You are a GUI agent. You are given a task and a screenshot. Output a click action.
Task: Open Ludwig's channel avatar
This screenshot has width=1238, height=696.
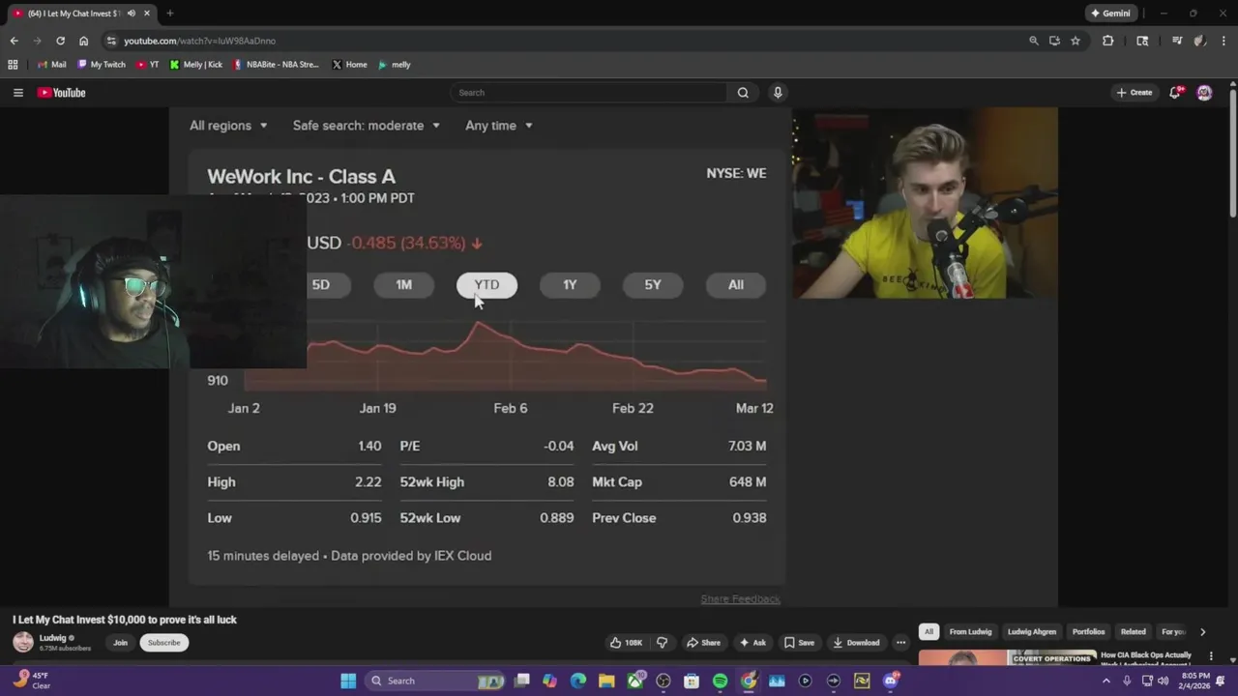(23, 642)
